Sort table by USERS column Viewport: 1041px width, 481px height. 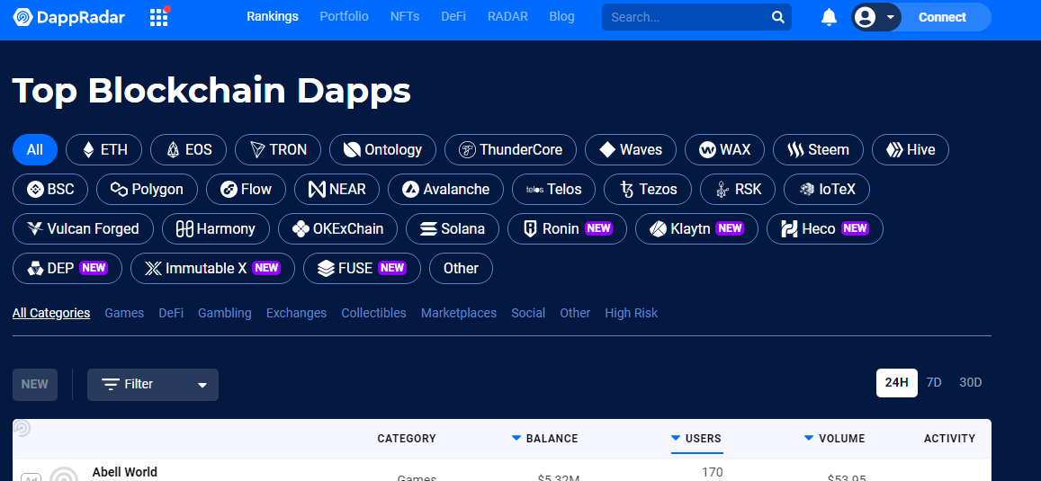tap(695, 439)
